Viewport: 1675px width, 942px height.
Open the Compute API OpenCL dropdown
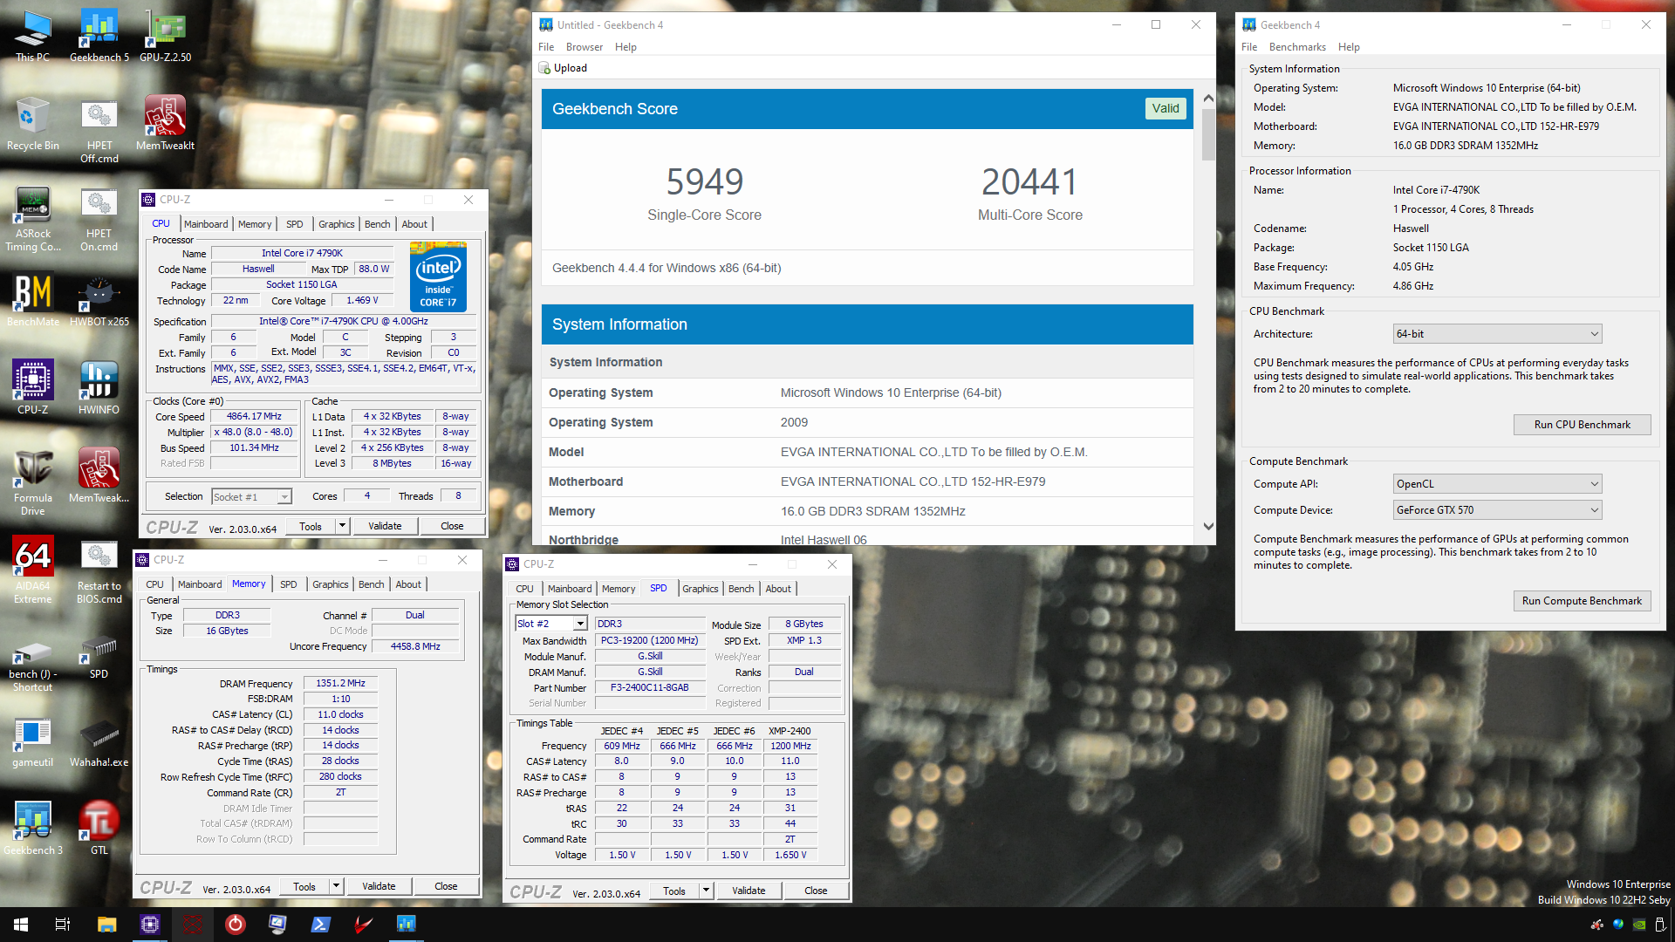tap(1497, 484)
